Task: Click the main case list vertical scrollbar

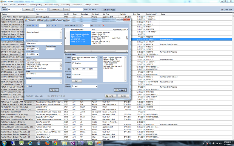Action: click(x=233, y=77)
